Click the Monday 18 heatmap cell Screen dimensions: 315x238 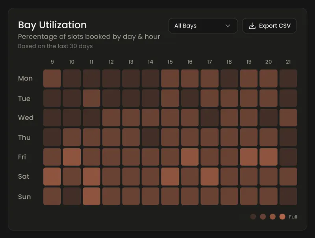[x=229, y=78]
